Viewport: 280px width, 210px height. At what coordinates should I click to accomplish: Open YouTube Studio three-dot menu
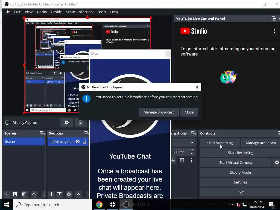(275, 31)
